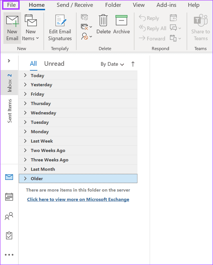The height and width of the screenshot is (265, 213).
Task: Show All messages filter
Action: click(33, 64)
